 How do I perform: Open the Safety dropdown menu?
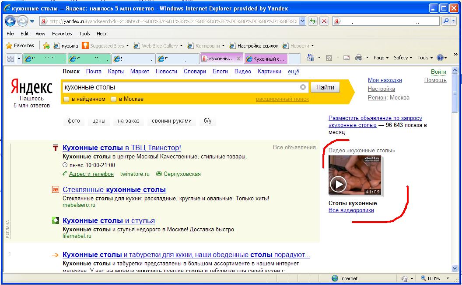click(x=402, y=58)
